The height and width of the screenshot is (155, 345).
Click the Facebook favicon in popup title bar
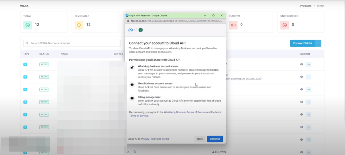[x=127, y=15]
